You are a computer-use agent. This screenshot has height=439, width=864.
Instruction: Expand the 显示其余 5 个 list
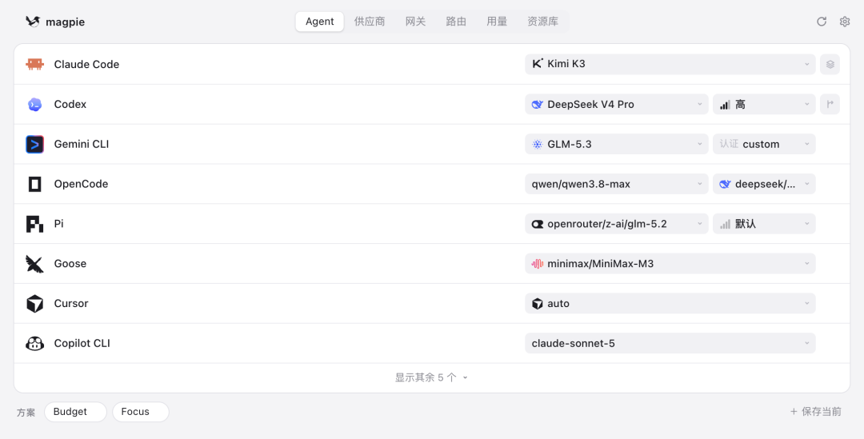431,378
